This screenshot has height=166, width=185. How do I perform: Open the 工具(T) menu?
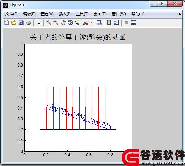pyautogui.click(x=82, y=14)
